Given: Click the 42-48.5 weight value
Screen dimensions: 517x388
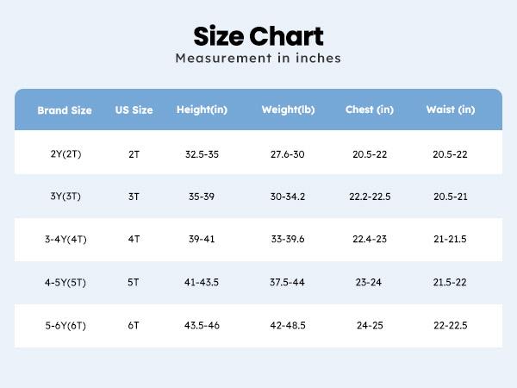Looking at the screenshot, I should (x=288, y=325).
